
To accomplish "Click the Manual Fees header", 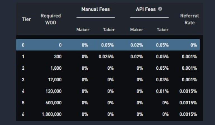I will pos(95,9).
